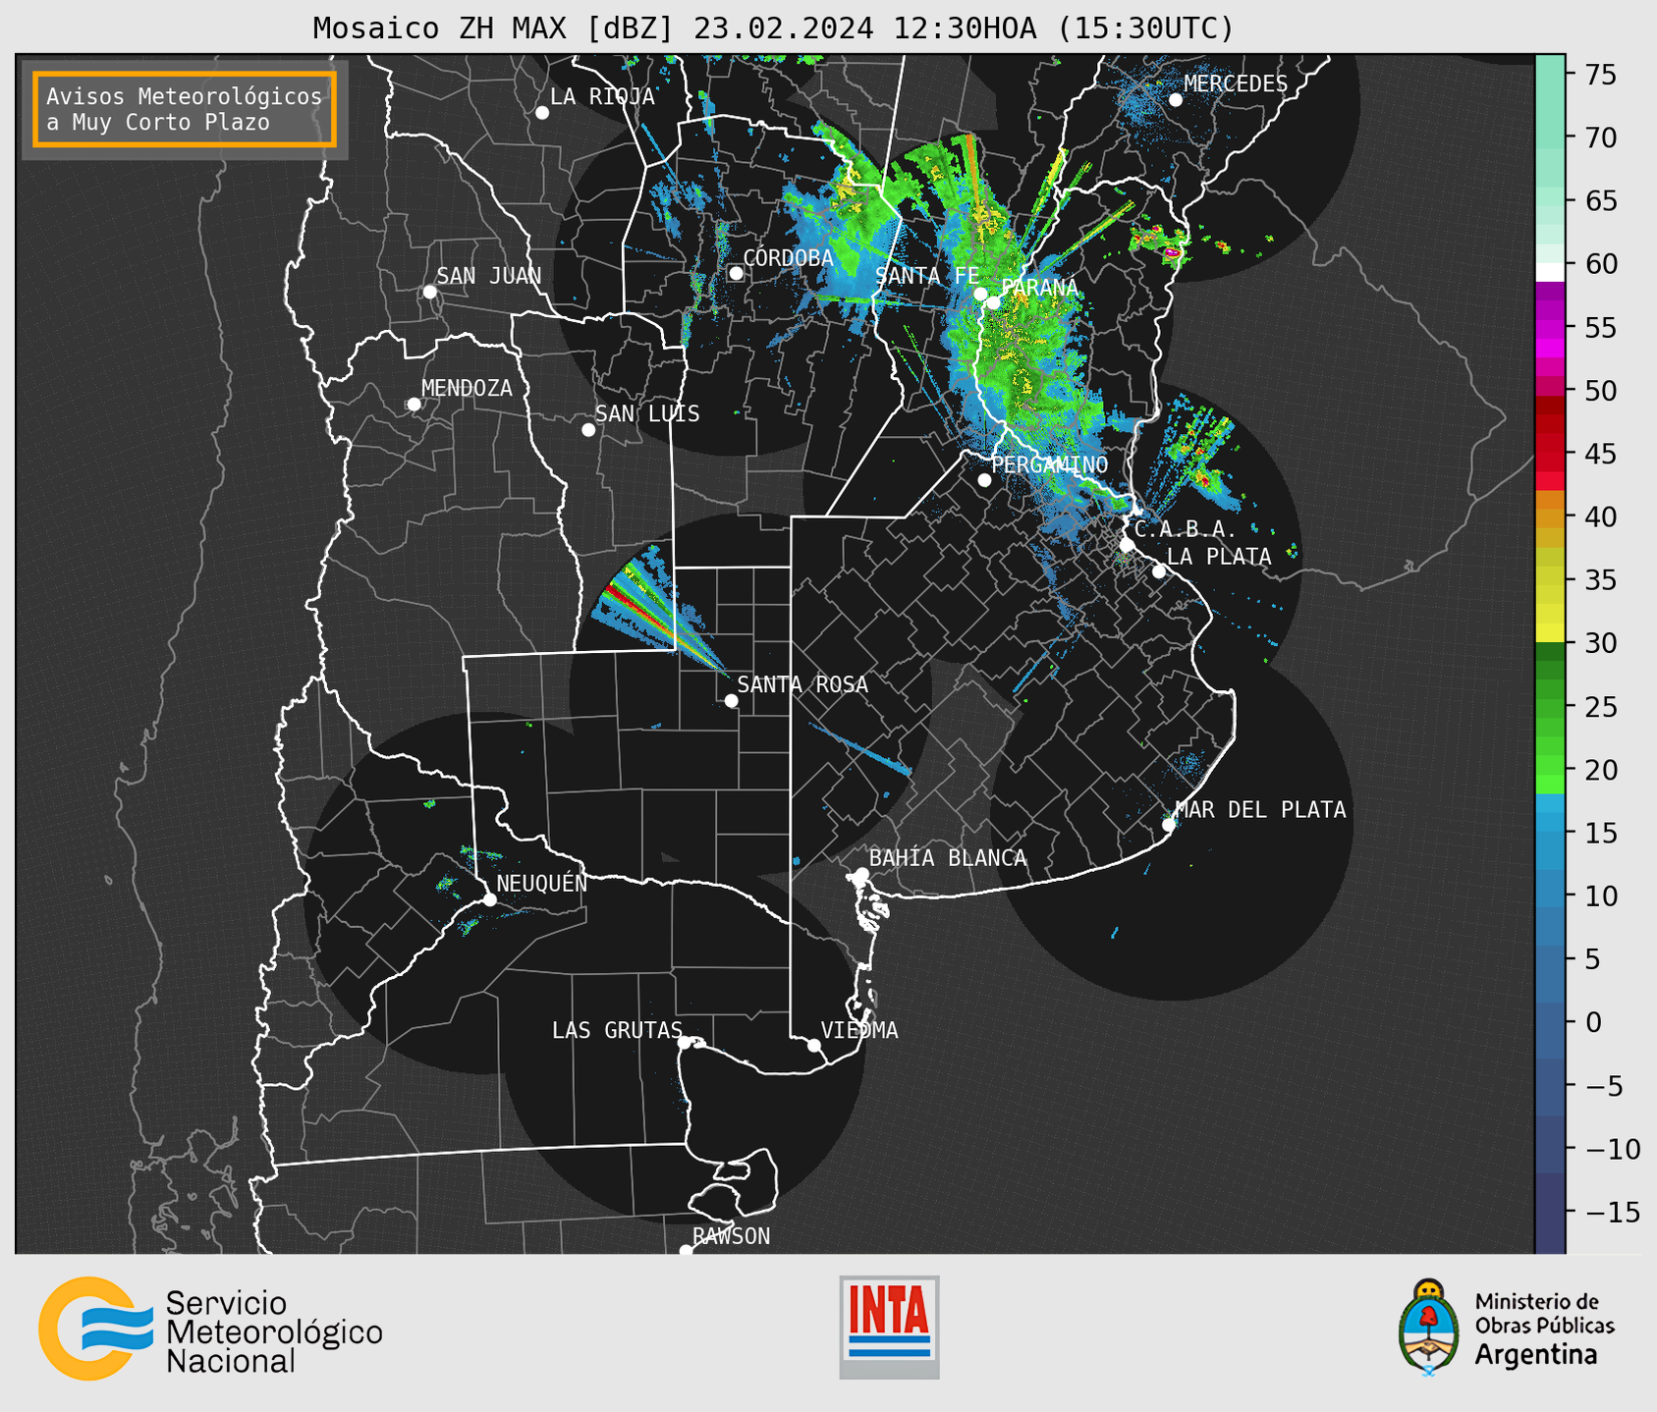Click the magenta 55 dBZ color band
This screenshot has height=1412, width=1657.
click(1550, 328)
